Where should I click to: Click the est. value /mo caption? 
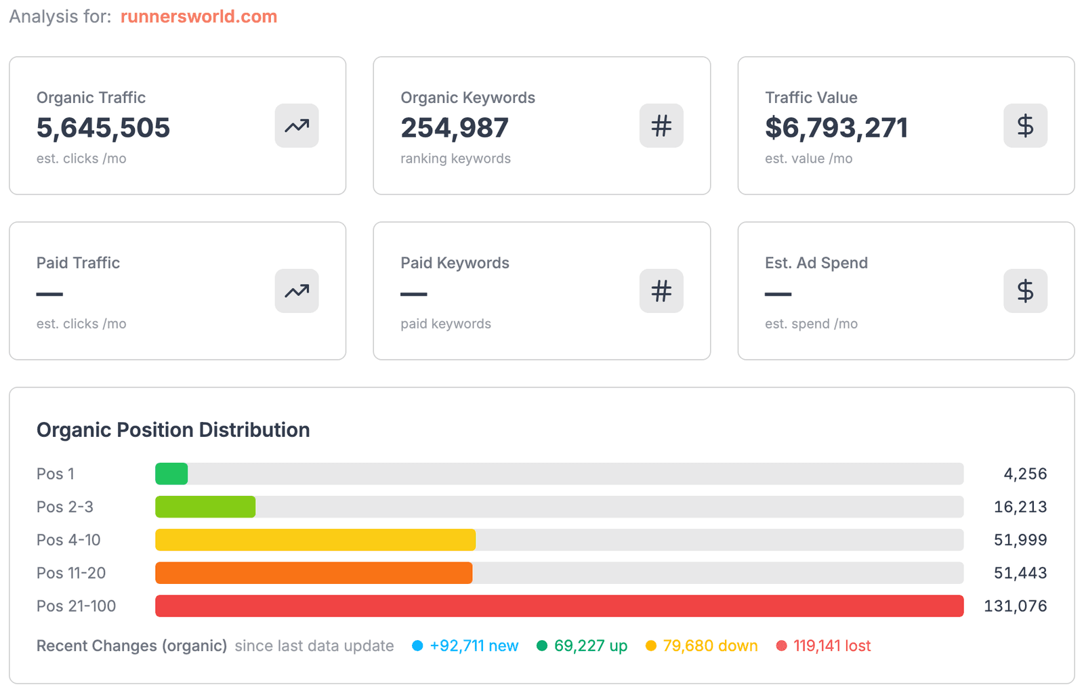pyautogui.click(x=808, y=159)
